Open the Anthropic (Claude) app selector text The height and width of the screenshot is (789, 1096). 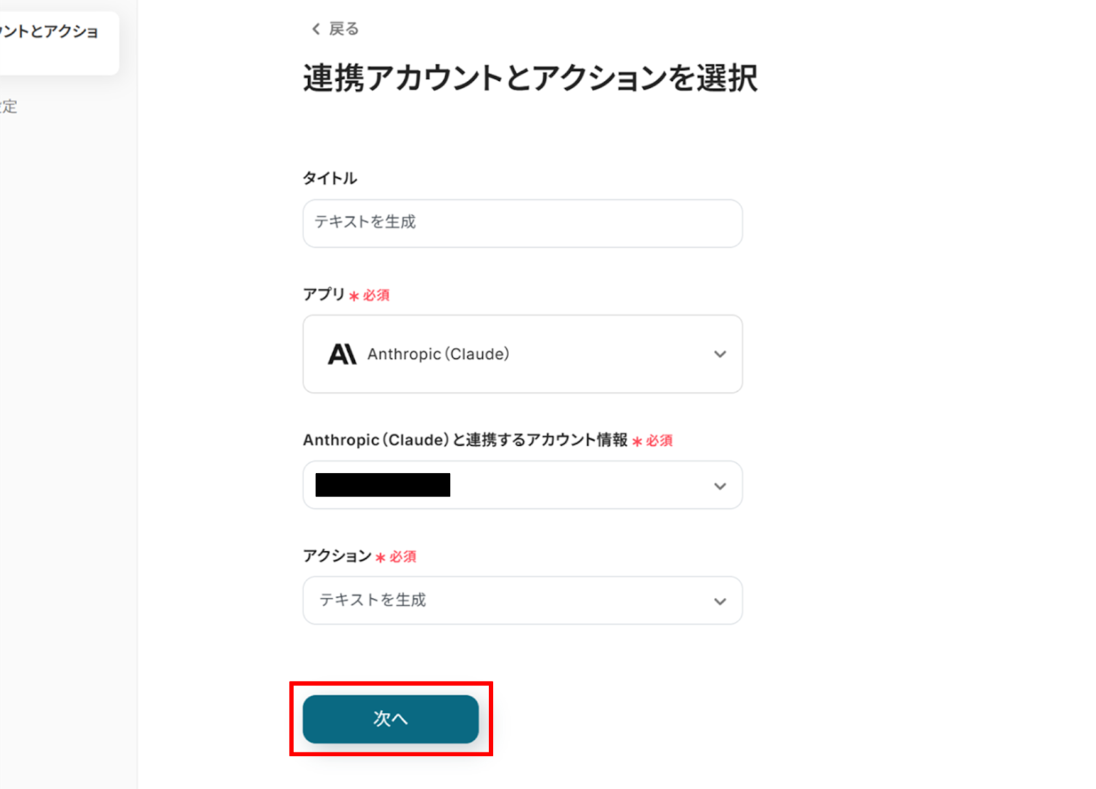[x=438, y=354]
